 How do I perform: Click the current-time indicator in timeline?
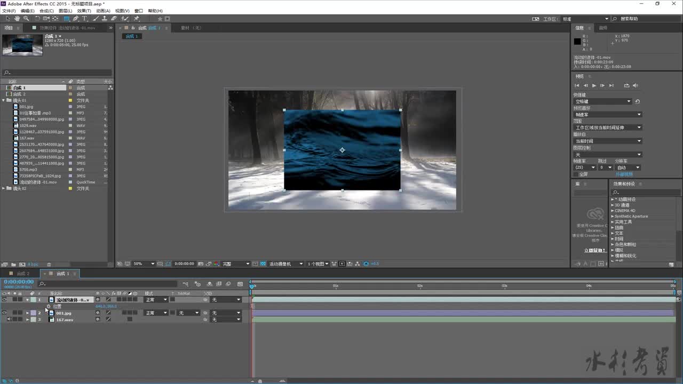pyautogui.click(x=252, y=286)
